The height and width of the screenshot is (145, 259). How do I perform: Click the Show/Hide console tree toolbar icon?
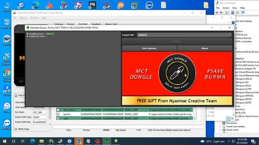click(227, 12)
